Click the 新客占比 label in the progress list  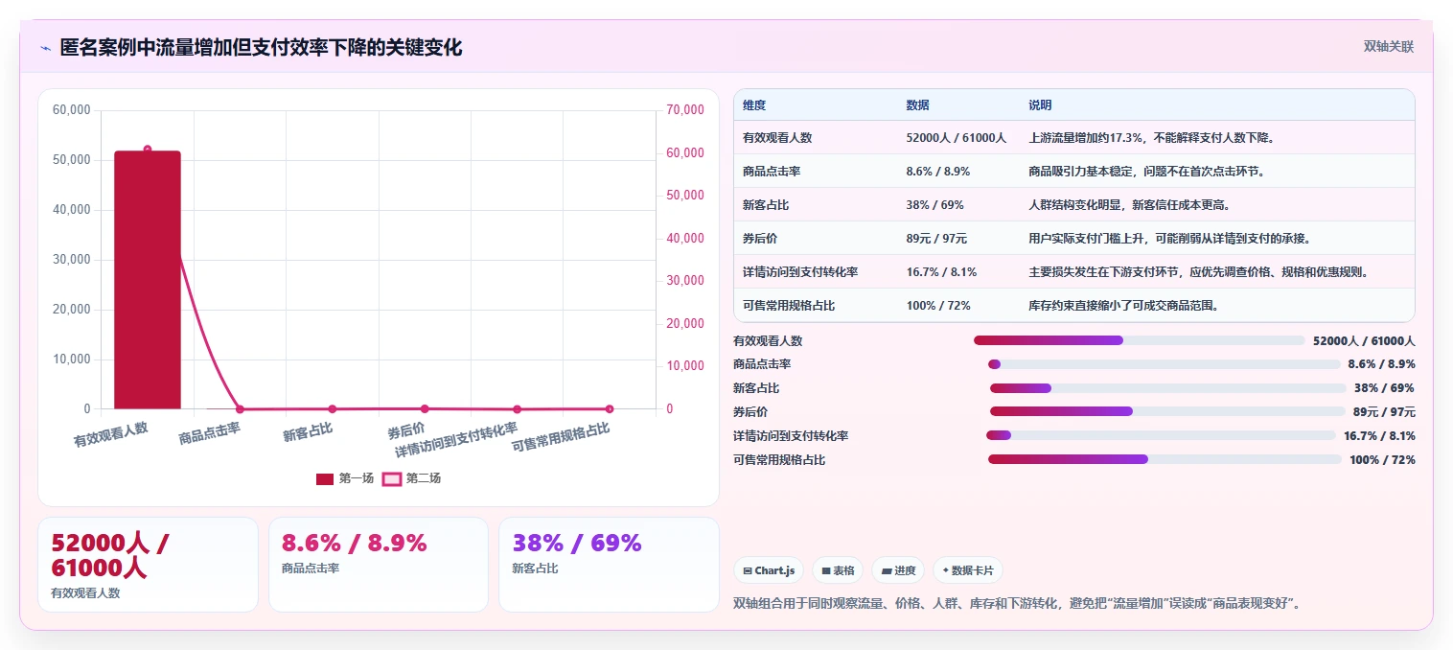[756, 388]
